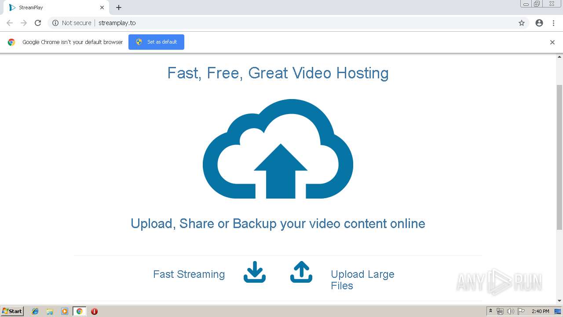Open Action Center flag icon
Viewport: 563px width, 317px height.
(521, 311)
